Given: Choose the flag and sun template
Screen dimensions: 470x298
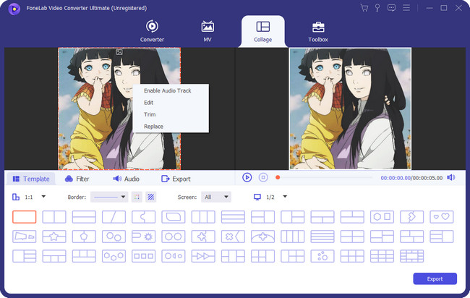Looking at the screenshot, I should pyautogui.click(x=144, y=237).
